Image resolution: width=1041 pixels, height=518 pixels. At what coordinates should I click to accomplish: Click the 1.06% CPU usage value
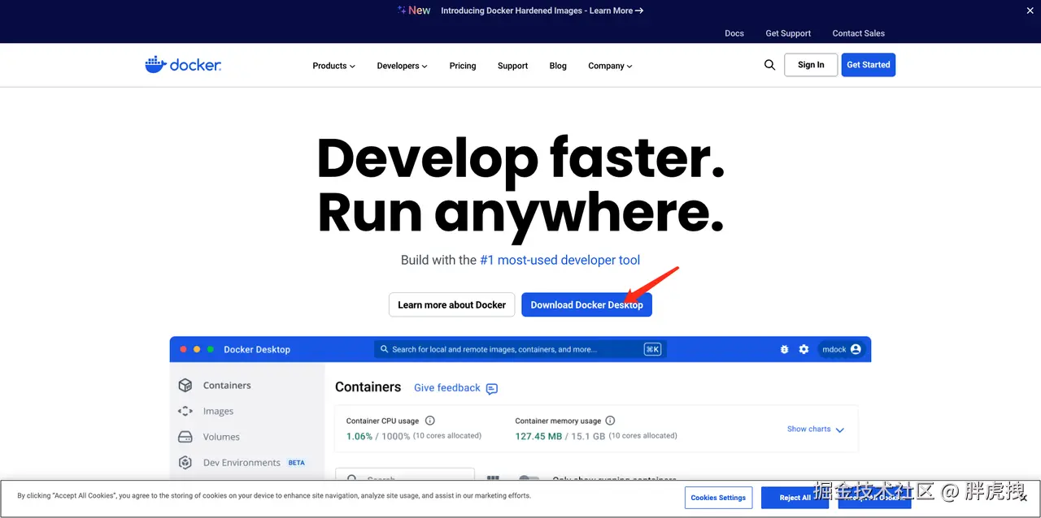tap(359, 436)
